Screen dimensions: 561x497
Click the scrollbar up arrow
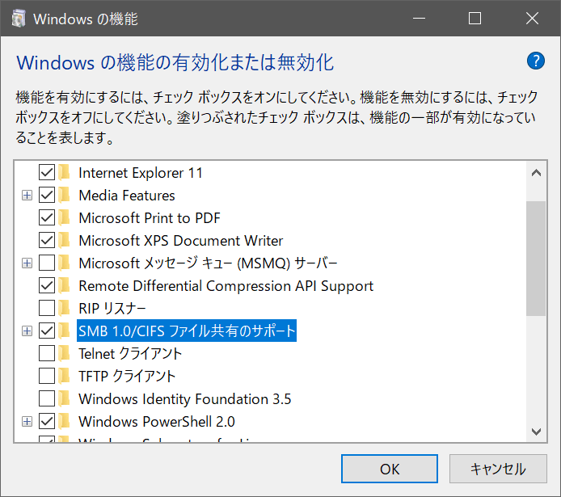(x=536, y=173)
